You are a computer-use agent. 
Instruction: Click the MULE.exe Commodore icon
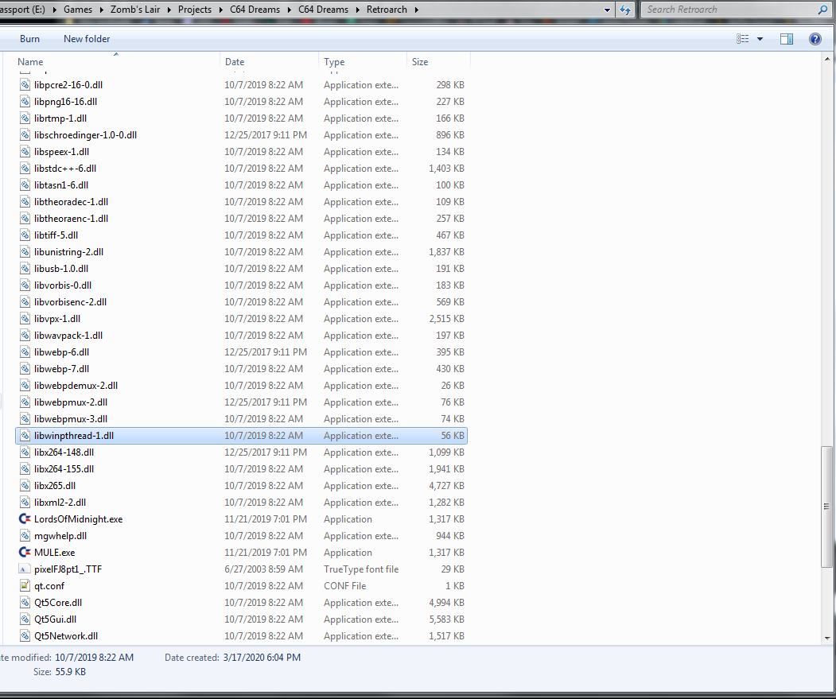click(25, 553)
